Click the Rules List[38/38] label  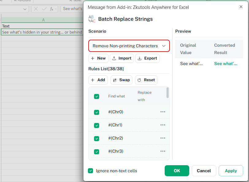pyautogui.click(x=106, y=69)
